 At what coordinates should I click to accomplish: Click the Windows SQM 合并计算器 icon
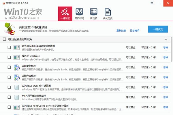[x=17, y=87]
